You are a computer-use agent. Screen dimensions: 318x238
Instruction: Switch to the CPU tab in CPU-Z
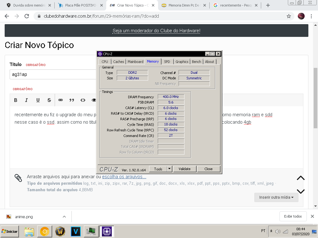pyautogui.click(x=105, y=62)
